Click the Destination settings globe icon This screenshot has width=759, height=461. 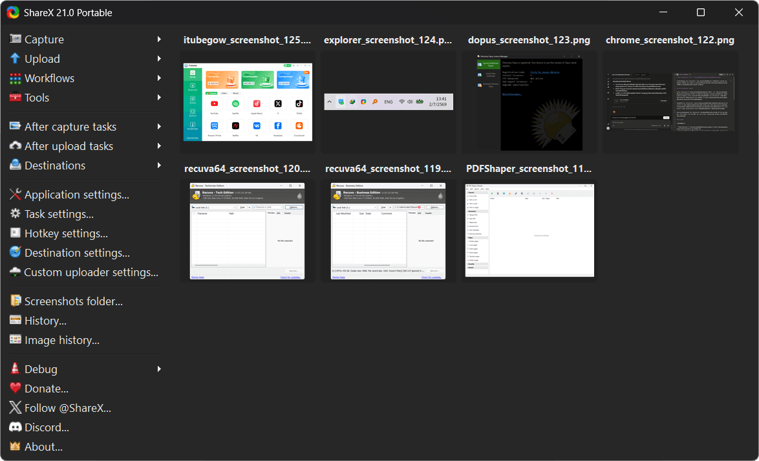pos(16,252)
